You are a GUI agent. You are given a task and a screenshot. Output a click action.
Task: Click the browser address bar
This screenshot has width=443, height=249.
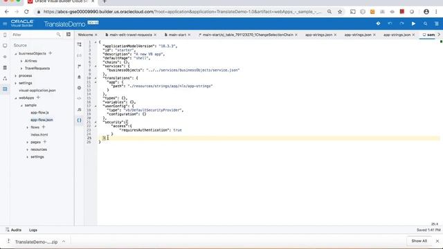pyautogui.click(x=182, y=12)
